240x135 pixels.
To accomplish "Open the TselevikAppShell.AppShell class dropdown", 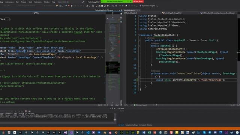I will click(x=180, y=13).
